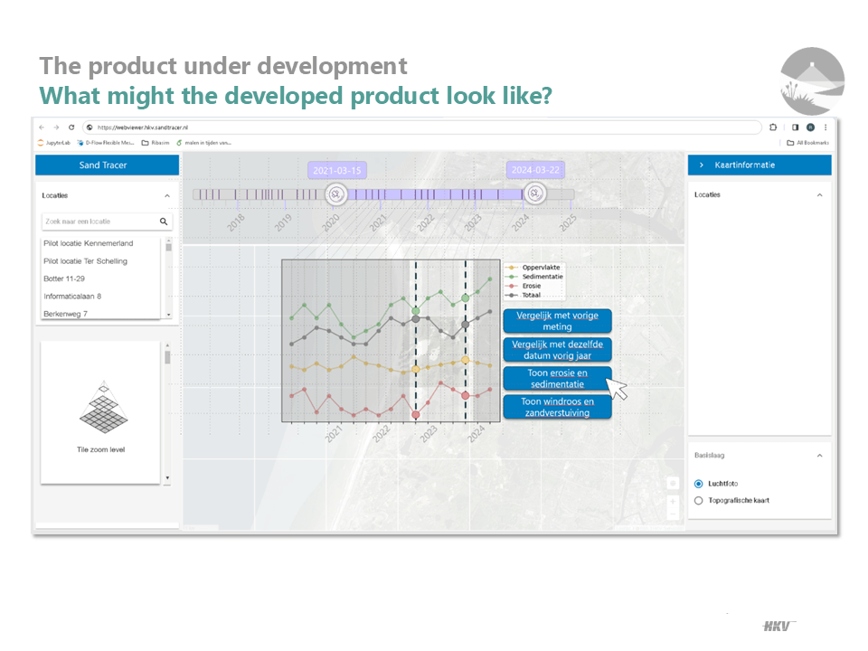The image size is (868, 651).
Task: Open the browser three-dot menu
Action: [825, 127]
